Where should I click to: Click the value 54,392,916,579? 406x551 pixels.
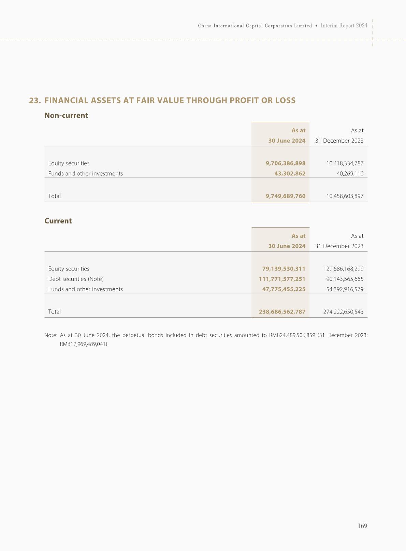345,289
